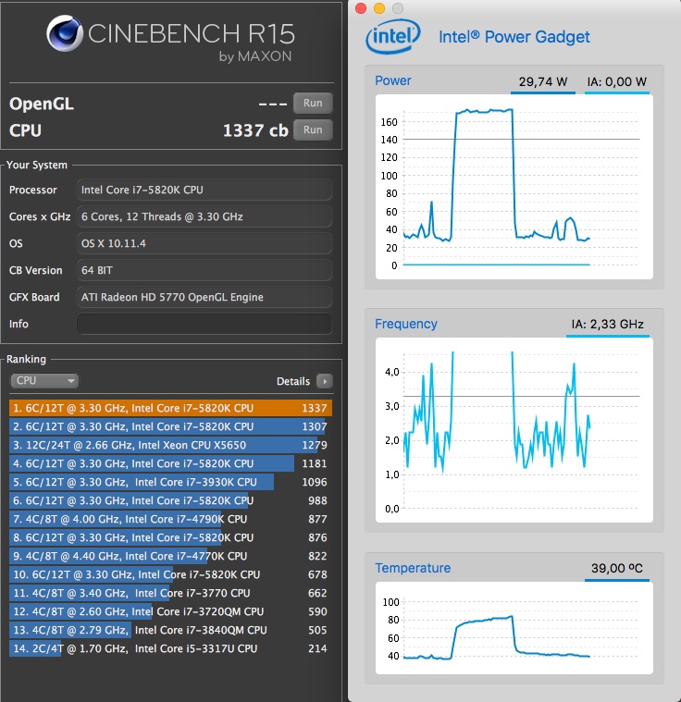Click the 39,00 ºC temperature reading
The image size is (681, 702).
(617, 568)
